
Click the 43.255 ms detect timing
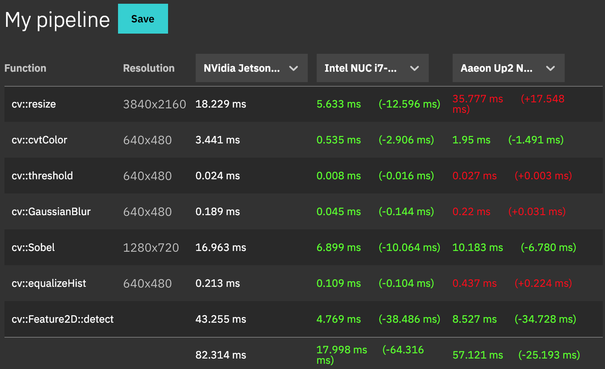(x=221, y=319)
